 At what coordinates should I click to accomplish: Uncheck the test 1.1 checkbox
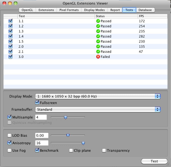(10, 21)
